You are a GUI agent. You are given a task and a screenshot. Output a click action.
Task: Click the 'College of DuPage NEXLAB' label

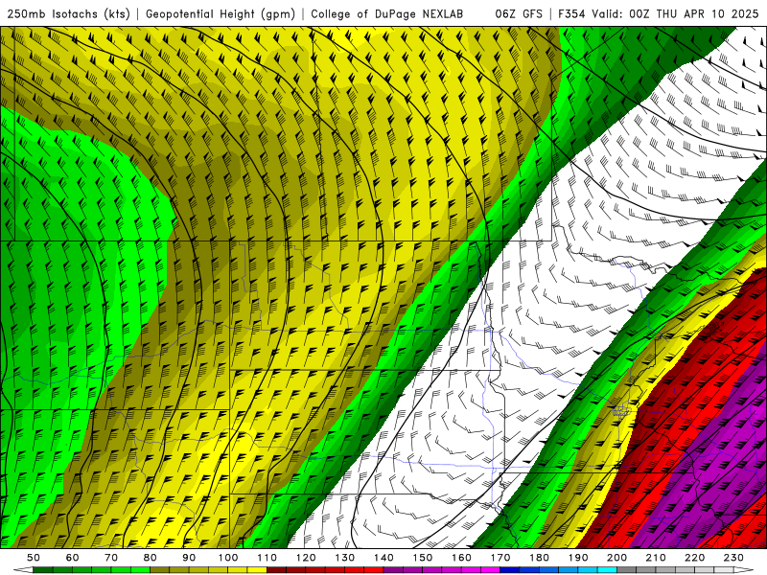click(x=387, y=14)
